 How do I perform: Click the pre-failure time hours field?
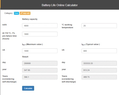pos(40,34)
